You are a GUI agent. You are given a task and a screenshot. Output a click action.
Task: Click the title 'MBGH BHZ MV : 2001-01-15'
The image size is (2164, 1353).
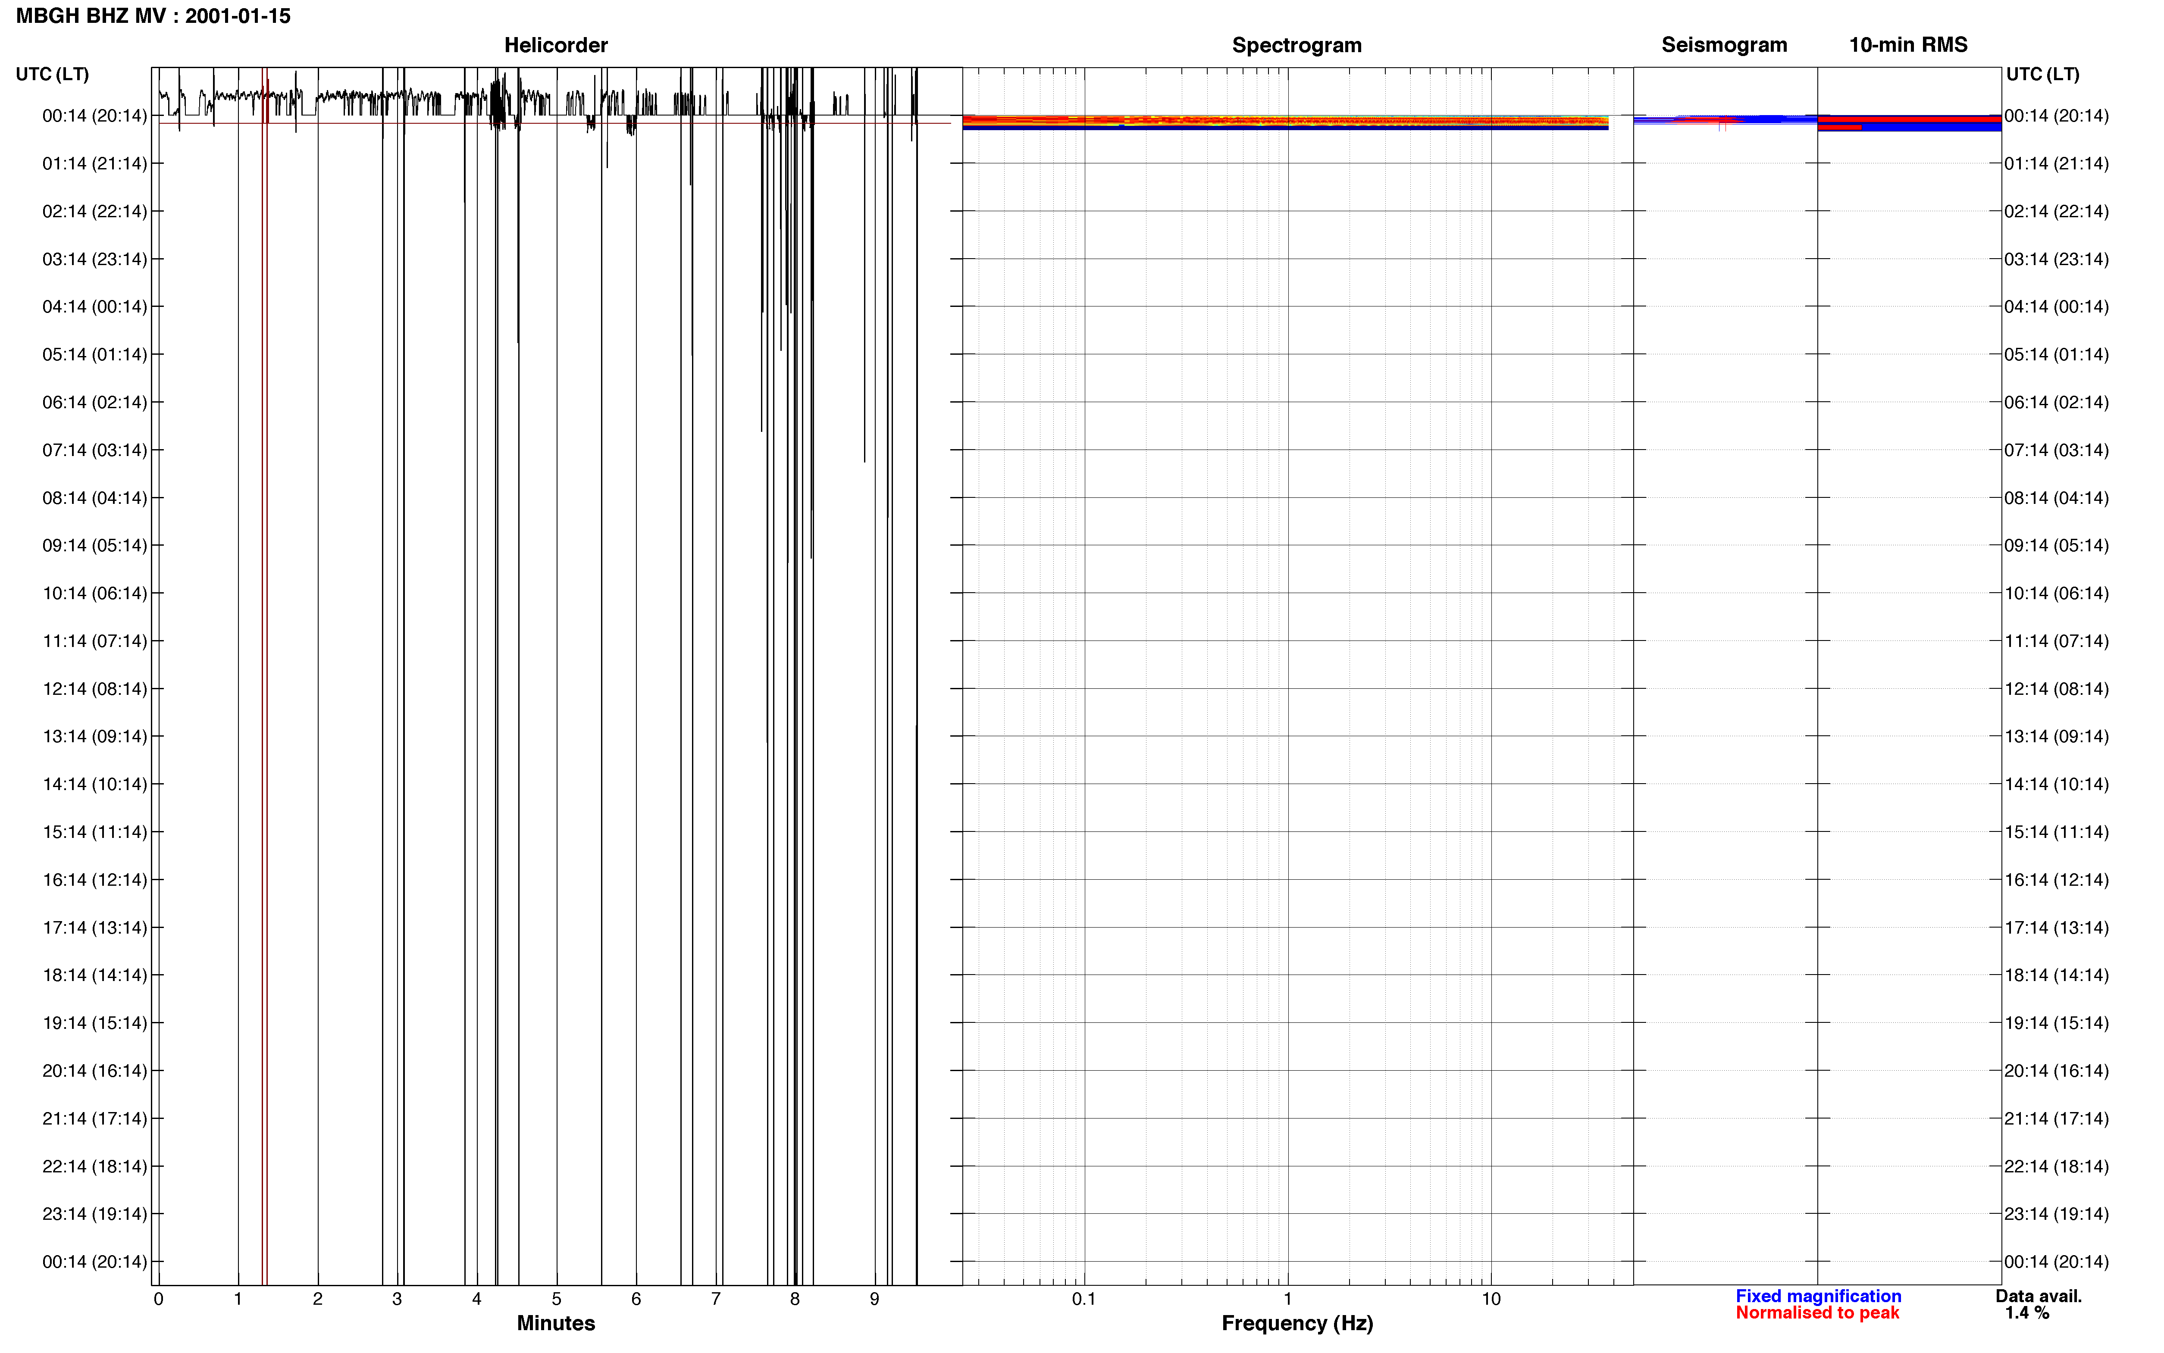point(153,16)
